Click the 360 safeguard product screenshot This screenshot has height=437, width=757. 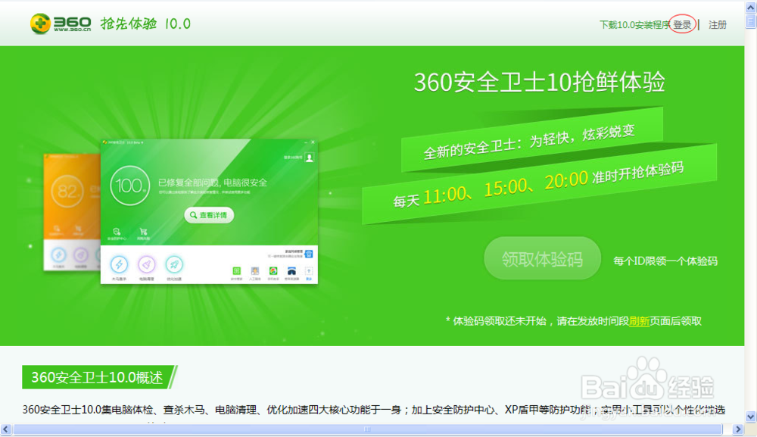click(x=209, y=211)
